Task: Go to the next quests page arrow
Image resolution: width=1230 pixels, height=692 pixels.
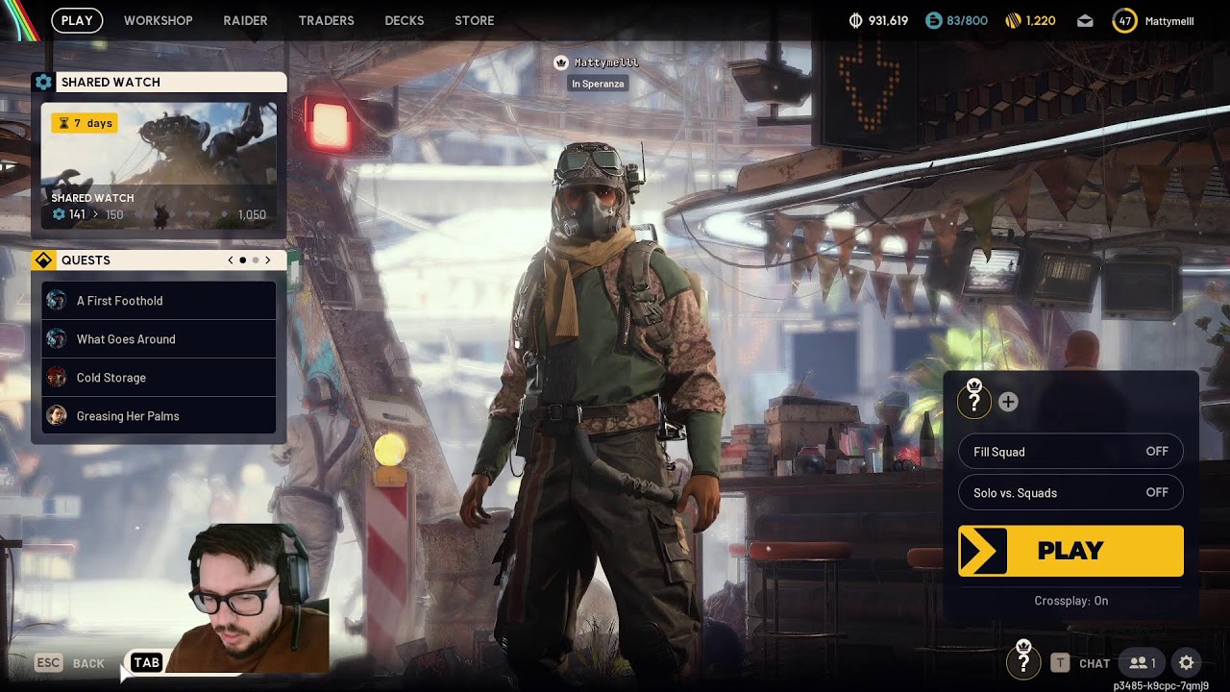Action: 268,260
